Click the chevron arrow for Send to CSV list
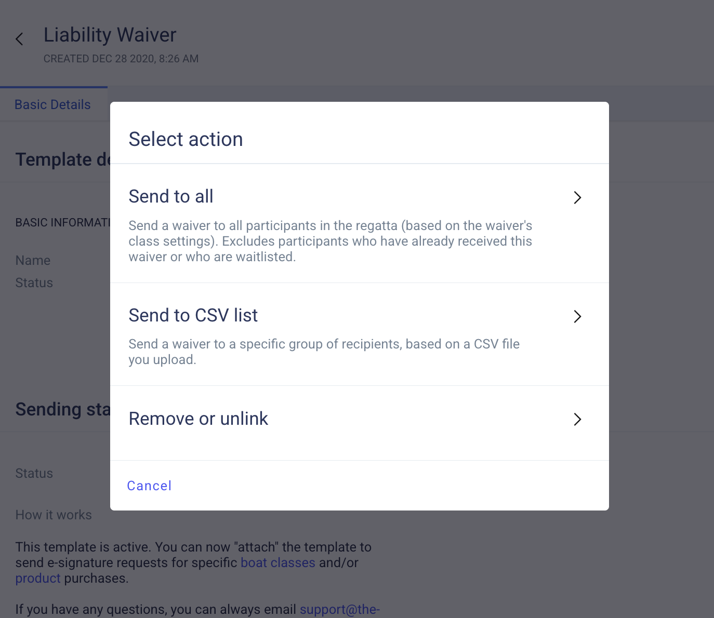 tap(577, 316)
